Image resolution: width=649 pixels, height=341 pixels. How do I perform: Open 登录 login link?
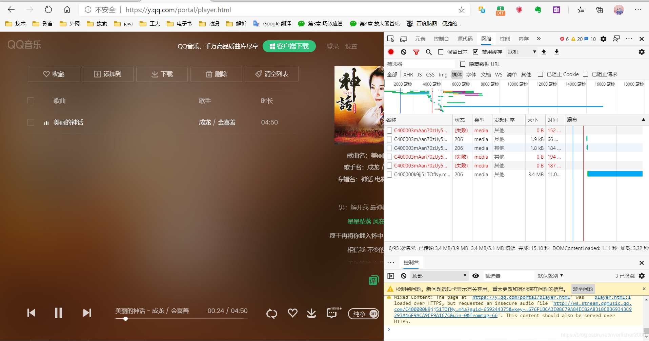point(333,46)
